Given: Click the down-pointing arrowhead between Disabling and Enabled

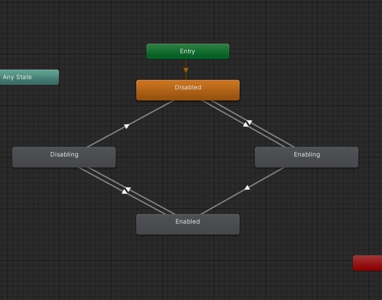Looking at the screenshot, I should [x=128, y=189].
